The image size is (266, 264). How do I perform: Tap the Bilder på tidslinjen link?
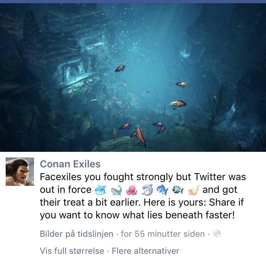(x=77, y=234)
